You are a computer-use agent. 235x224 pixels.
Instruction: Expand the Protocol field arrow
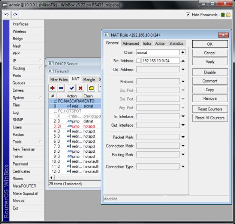183,82
